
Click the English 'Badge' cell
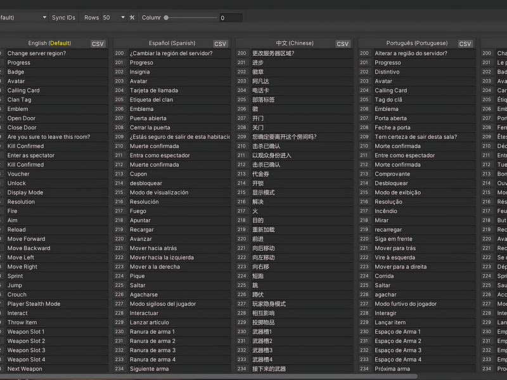(x=57, y=72)
